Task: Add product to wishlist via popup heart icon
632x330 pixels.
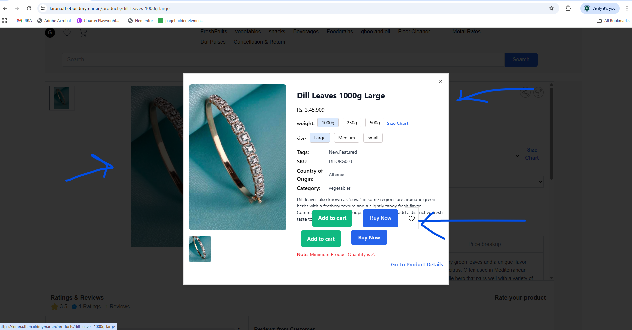Action: coord(411,218)
